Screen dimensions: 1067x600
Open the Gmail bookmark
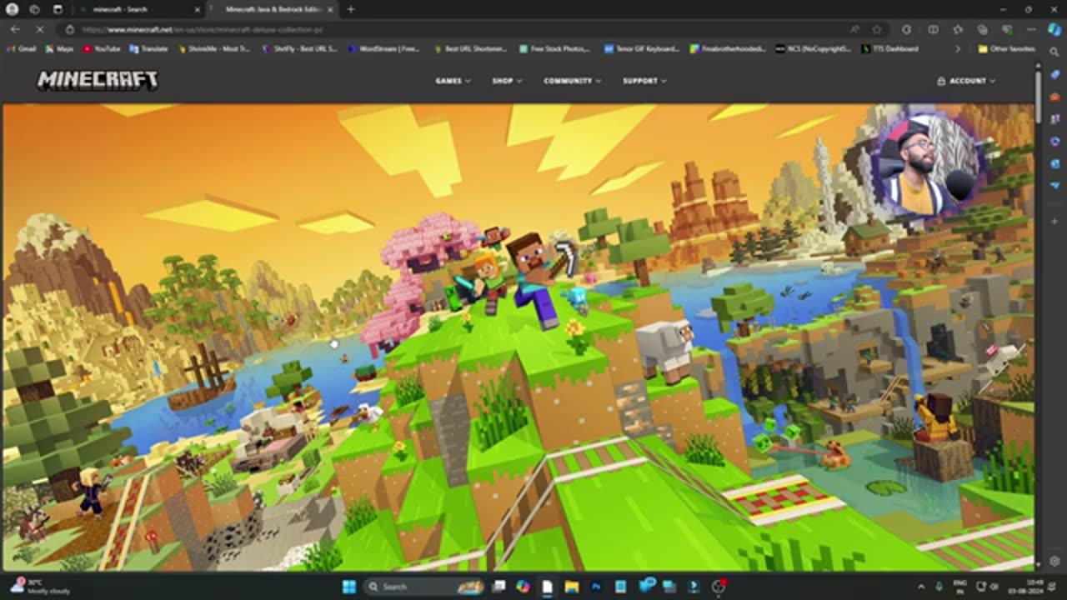pyautogui.click(x=22, y=49)
